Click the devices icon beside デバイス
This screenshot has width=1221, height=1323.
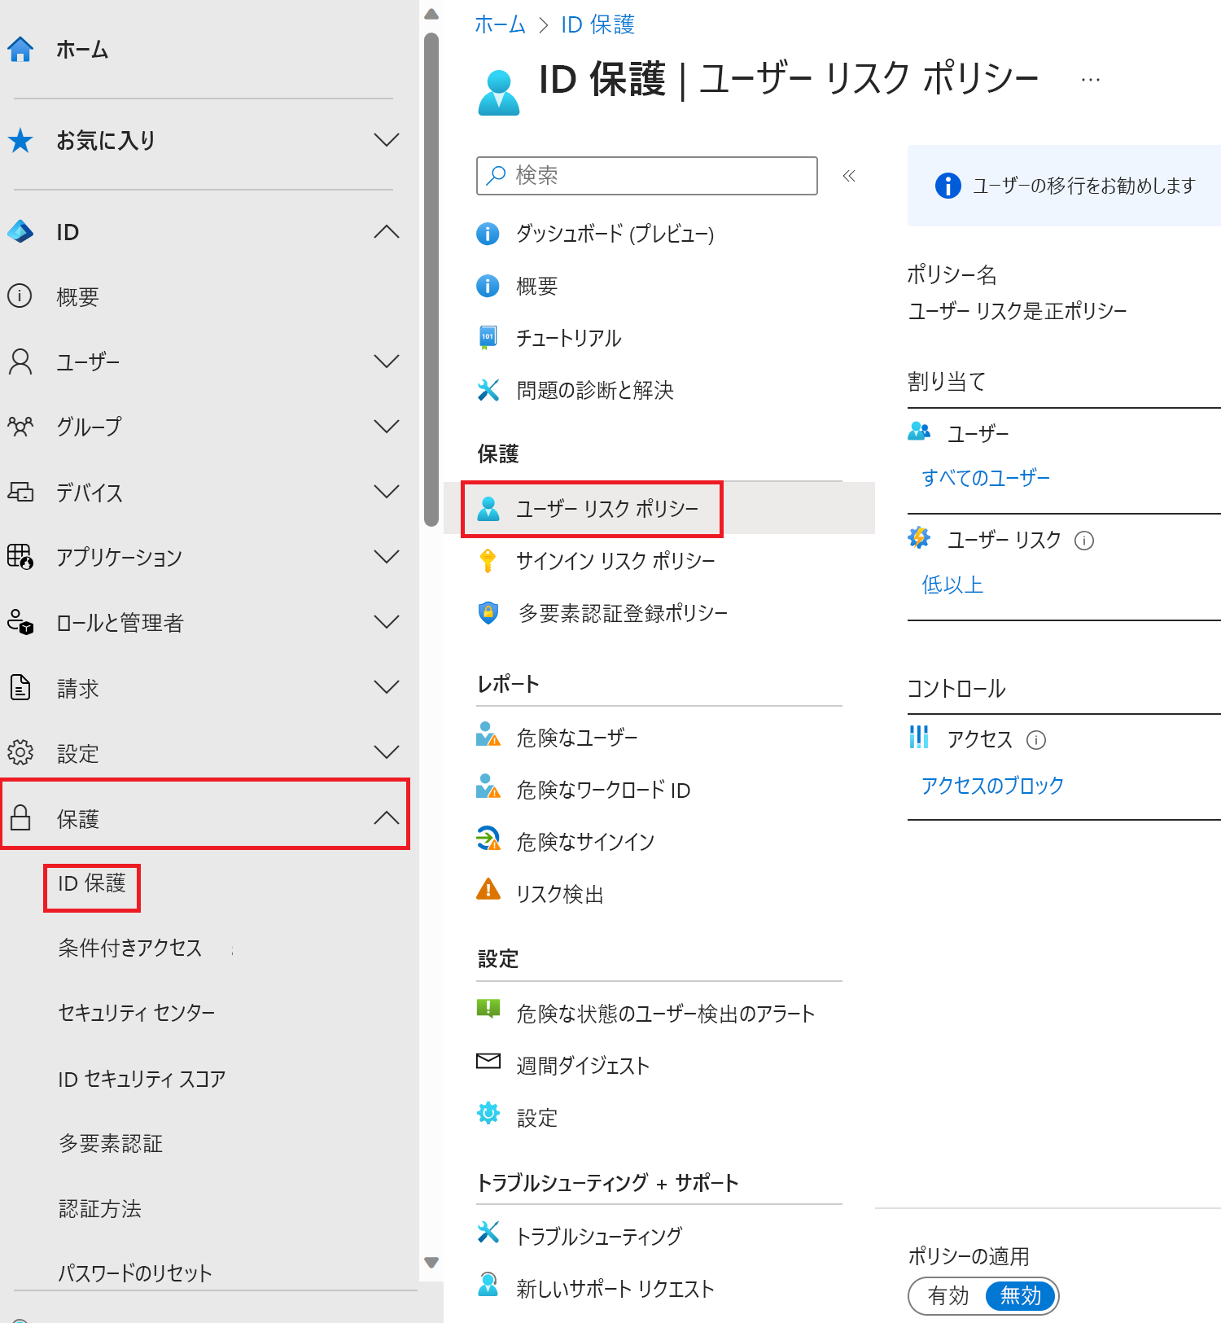point(20,492)
